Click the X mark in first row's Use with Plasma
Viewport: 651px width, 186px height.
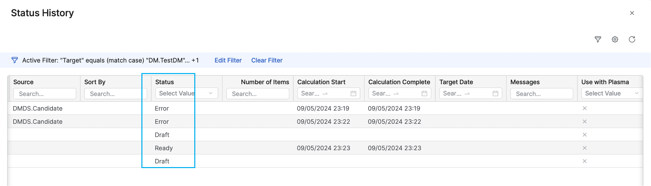tap(585, 109)
